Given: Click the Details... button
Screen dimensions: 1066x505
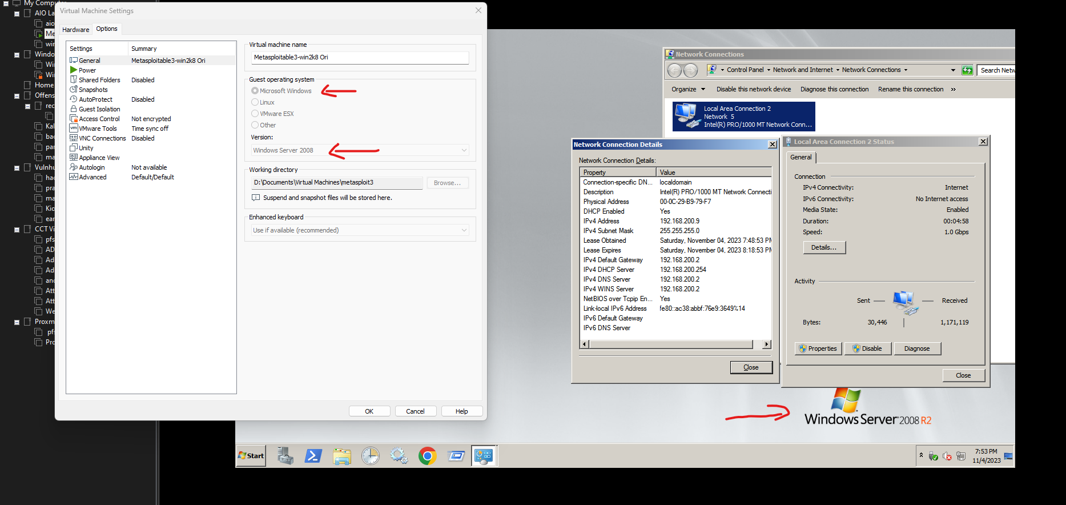Looking at the screenshot, I should (x=824, y=247).
